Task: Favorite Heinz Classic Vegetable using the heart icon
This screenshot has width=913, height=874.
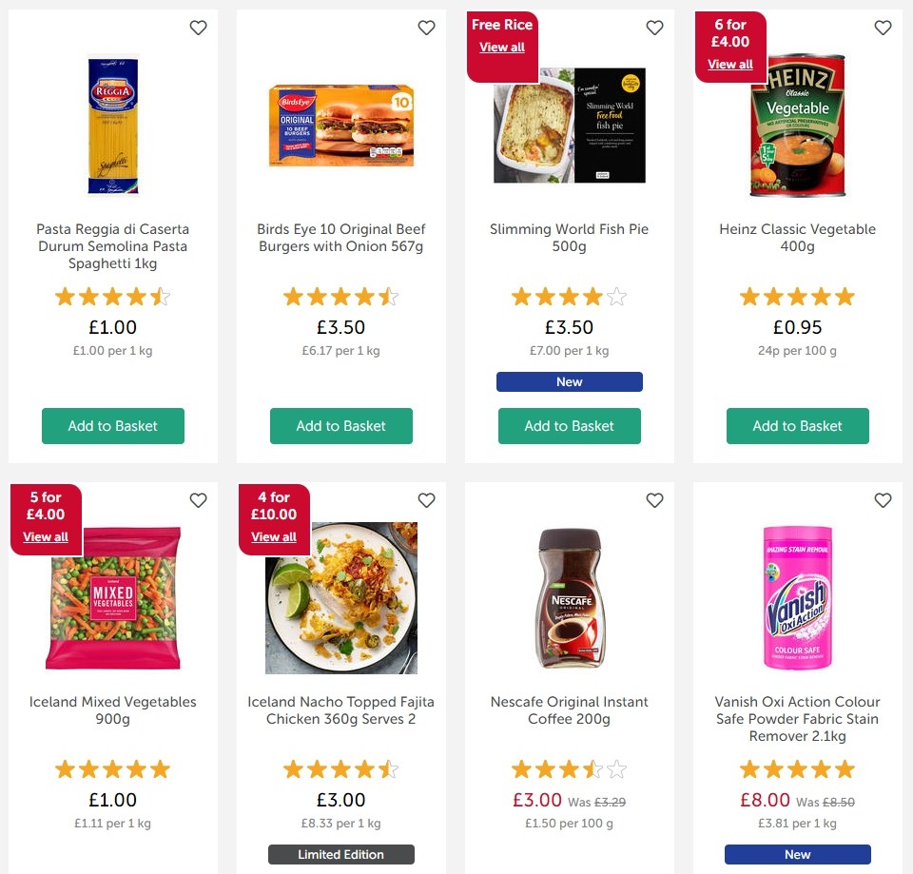Action: pos(883,28)
